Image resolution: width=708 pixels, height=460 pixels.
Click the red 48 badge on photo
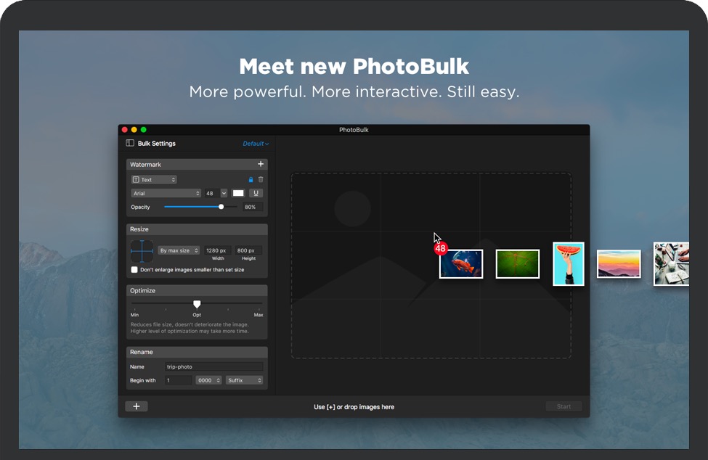pyautogui.click(x=440, y=249)
